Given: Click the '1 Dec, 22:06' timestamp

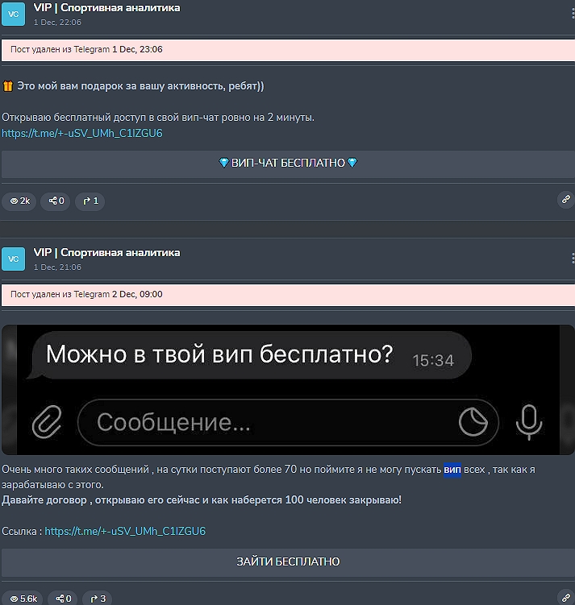Looking at the screenshot, I should pyautogui.click(x=57, y=23).
